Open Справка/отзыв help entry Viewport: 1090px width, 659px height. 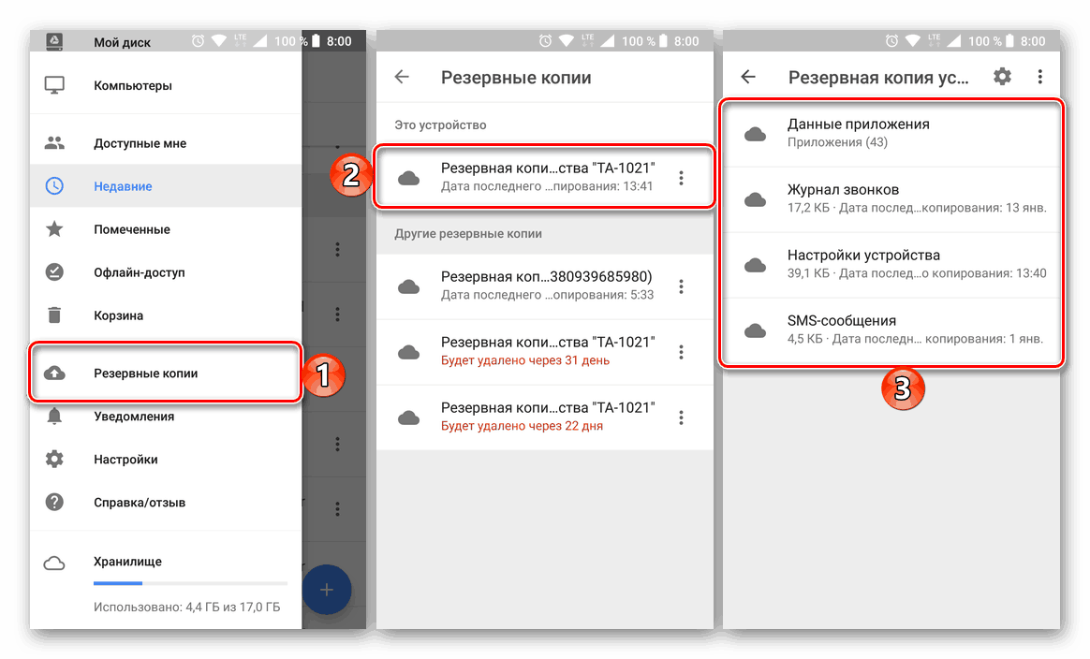pos(166,503)
